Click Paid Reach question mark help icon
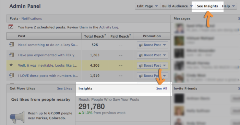The image size is (240, 125). click(130, 36)
